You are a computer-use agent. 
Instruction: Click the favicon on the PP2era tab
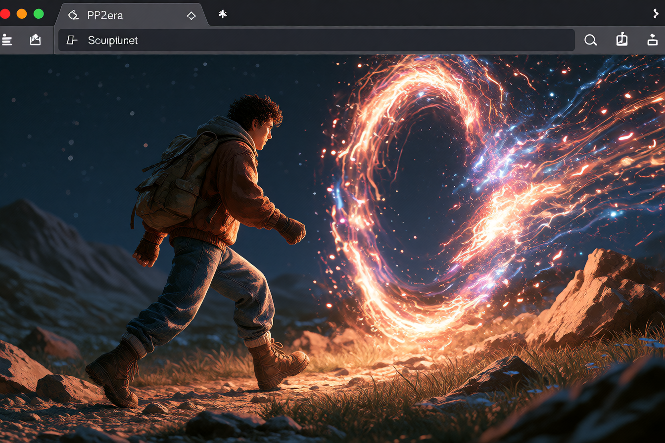point(73,15)
